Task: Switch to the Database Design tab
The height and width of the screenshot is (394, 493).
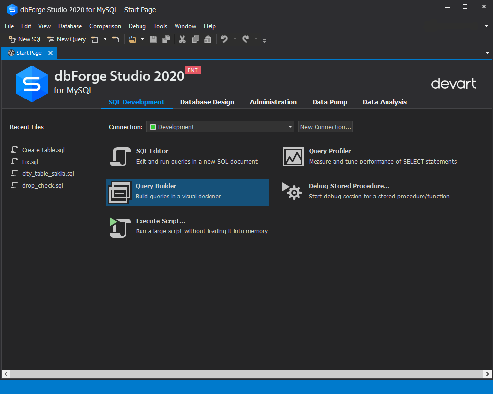Action: [207, 102]
